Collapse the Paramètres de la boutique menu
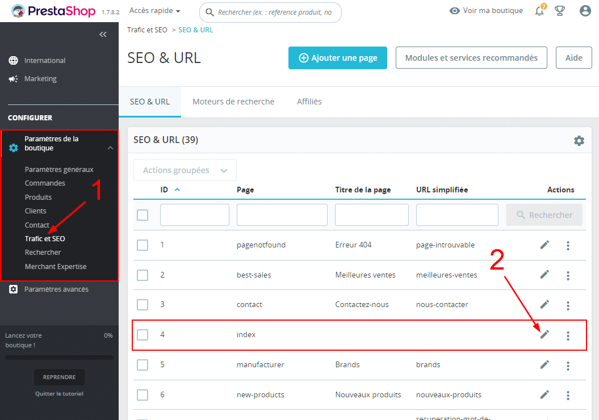This screenshot has width=599, height=420. click(110, 148)
